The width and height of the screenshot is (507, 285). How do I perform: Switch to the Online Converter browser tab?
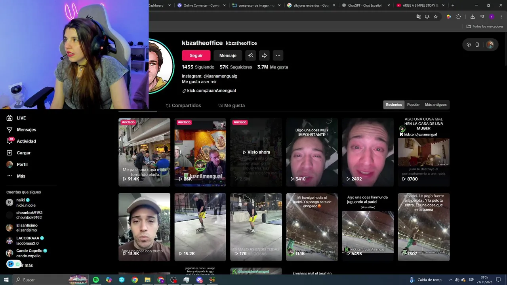(x=202, y=6)
